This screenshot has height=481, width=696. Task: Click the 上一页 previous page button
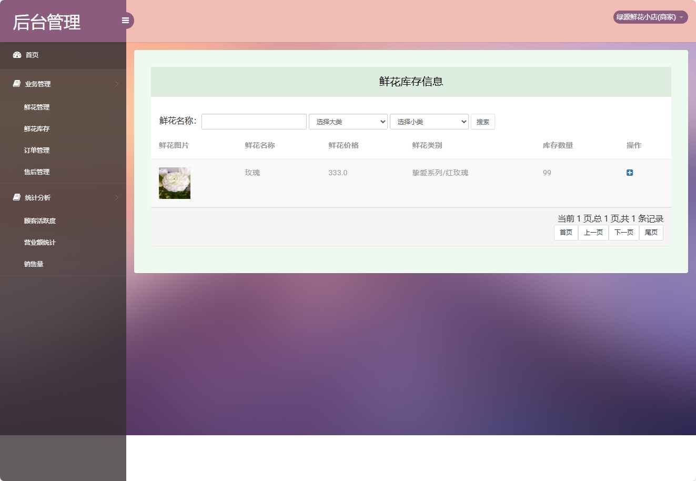point(593,233)
